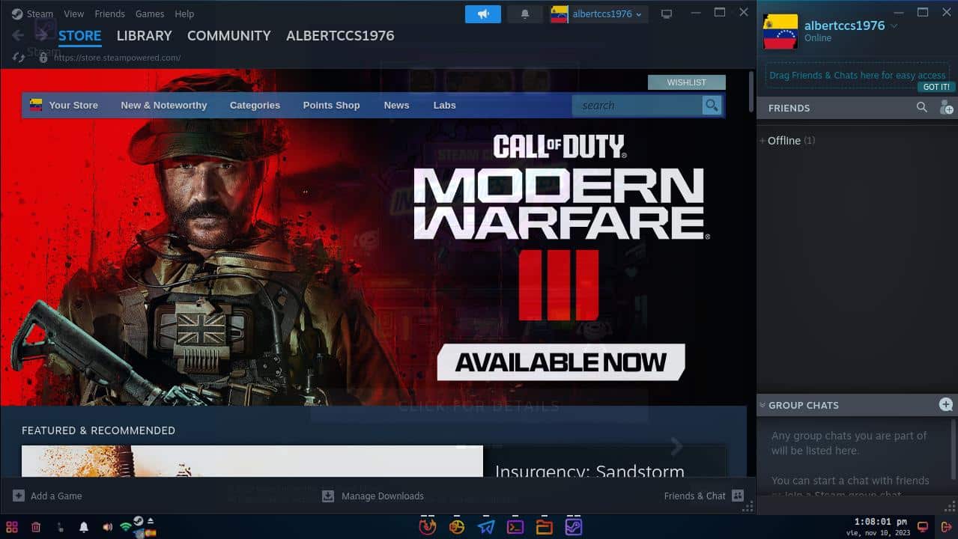Click the show desktop monitor icon
The height and width of the screenshot is (539, 958).
(923, 527)
